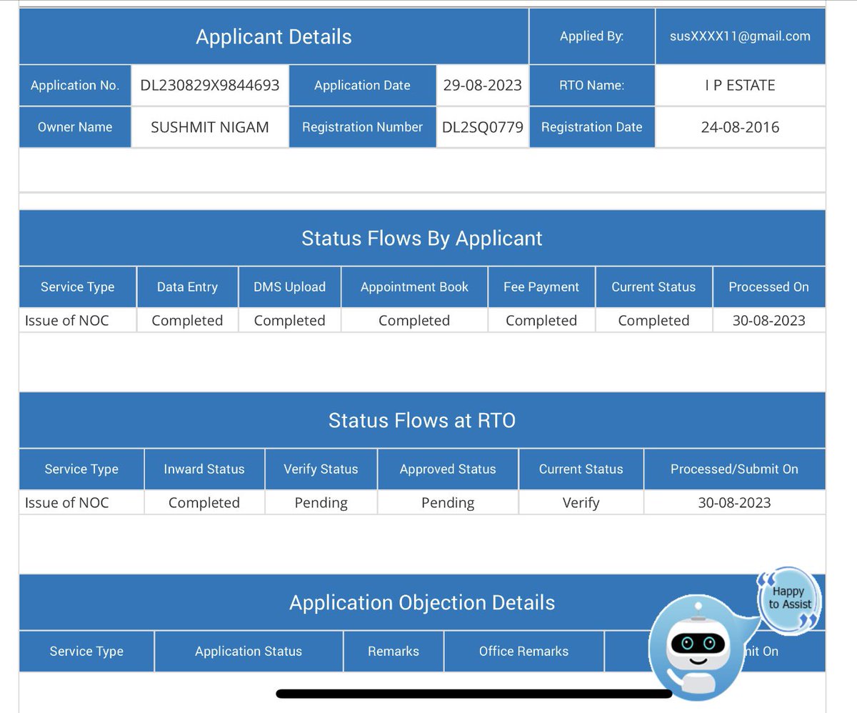Image resolution: width=857 pixels, height=713 pixels.
Task: Click the Inward Status column header
Action: tap(204, 469)
